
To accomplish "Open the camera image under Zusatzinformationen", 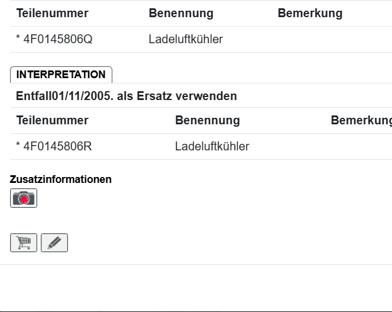I will point(24,198).
